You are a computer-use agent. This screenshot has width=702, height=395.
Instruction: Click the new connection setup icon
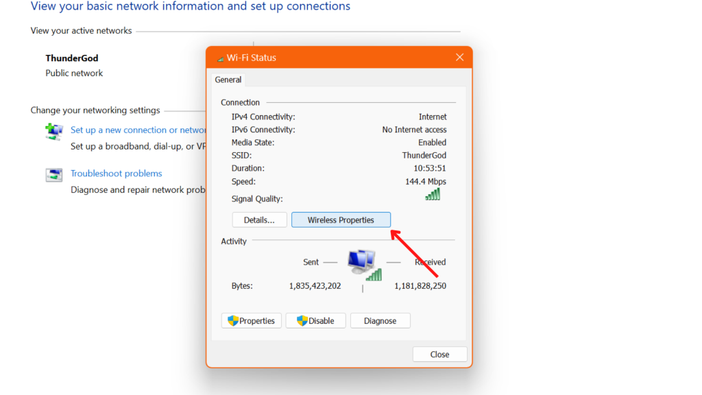click(x=53, y=132)
